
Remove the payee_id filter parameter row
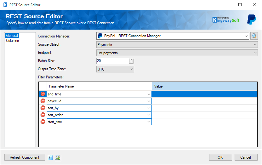[43, 101]
